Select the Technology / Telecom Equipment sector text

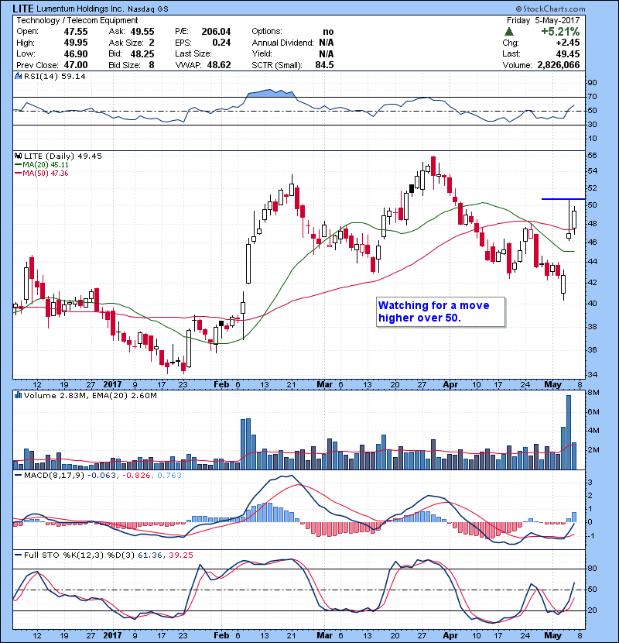(77, 20)
